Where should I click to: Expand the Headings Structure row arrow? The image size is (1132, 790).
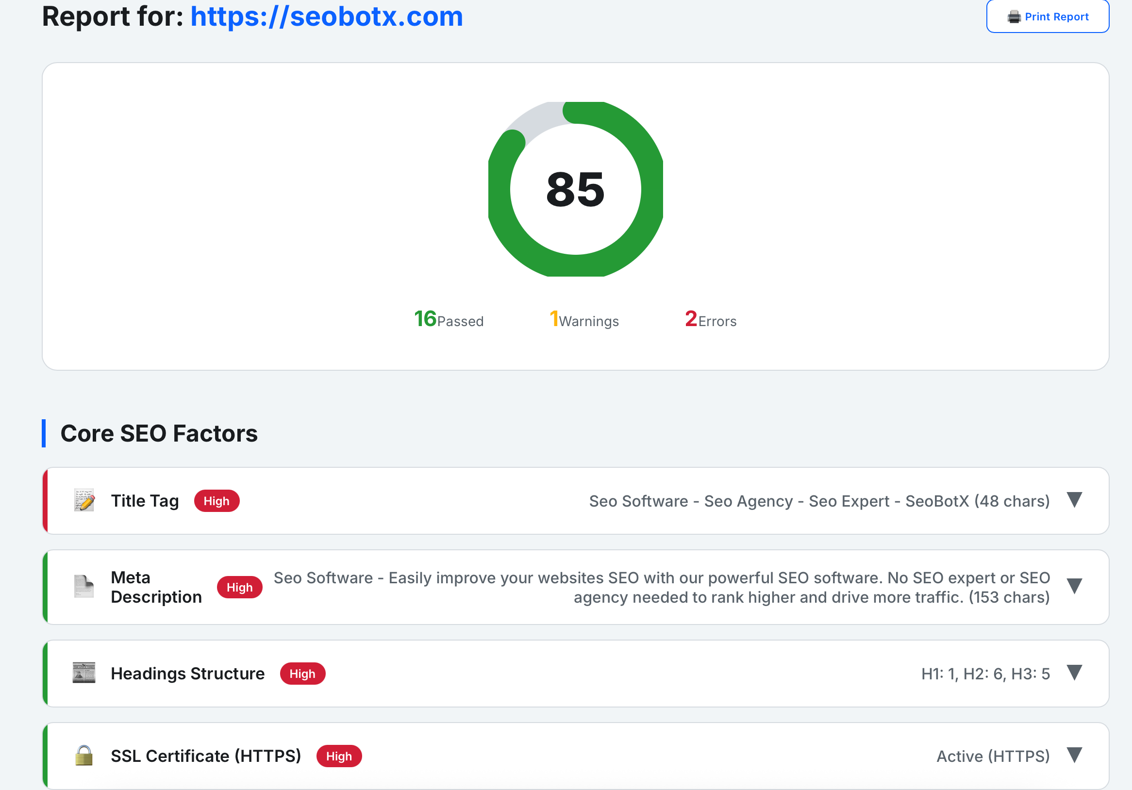pyautogui.click(x=1074, y=672)
